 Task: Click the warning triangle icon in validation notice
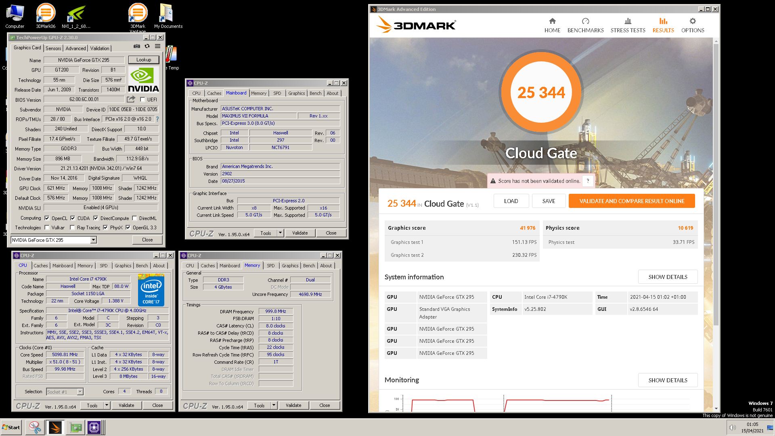(493, 181)
